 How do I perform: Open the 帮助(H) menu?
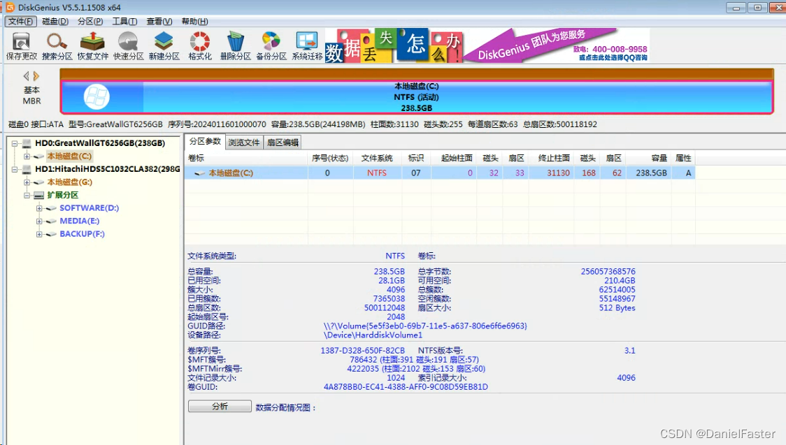pyautogui.click(x=195, y=21)
